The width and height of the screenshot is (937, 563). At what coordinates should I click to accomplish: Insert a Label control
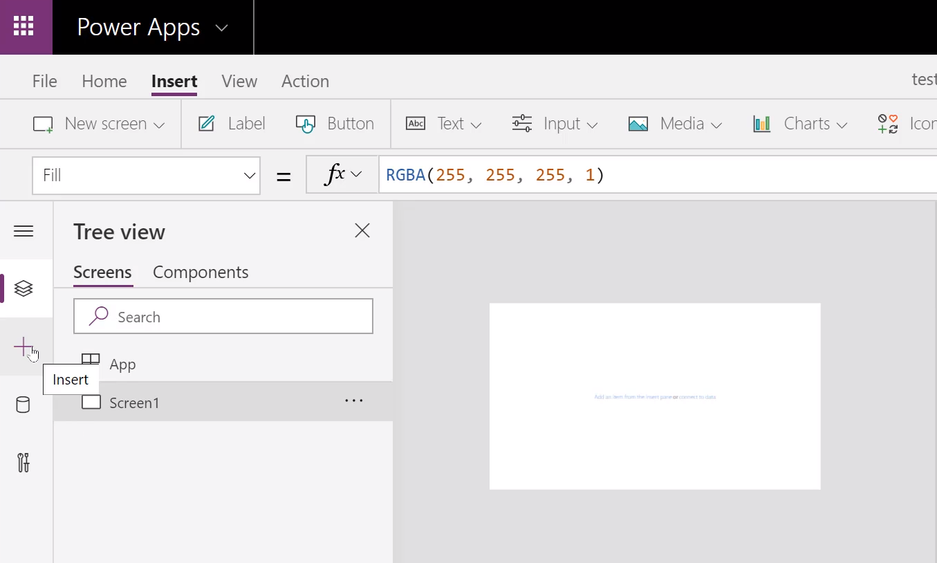[x=232, y=124]
